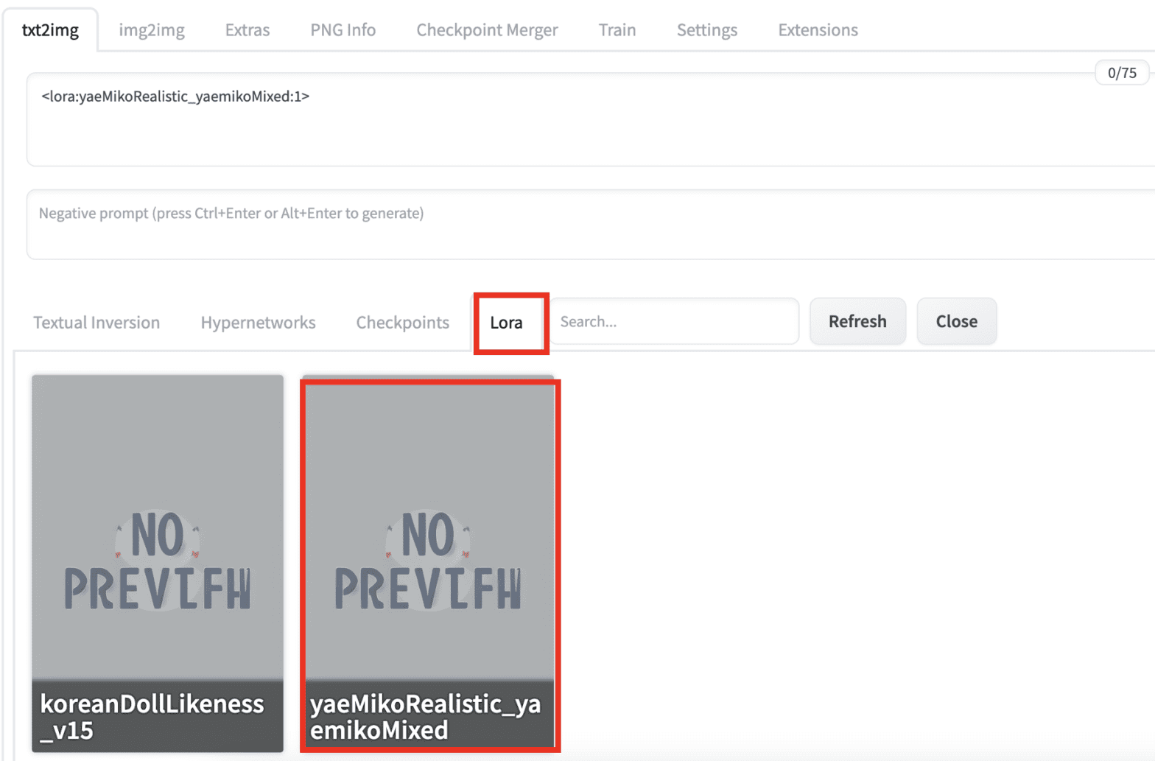This screenshot has width=1155, height=761.
Task: Show the Textual Inversion tab
Action: coord(96,323)
